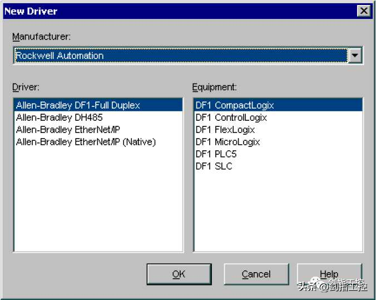This screenshot has height=300, width=376.
Task: Choose DF1 ControlLogix equipment
Action: (x=231, y=117)
